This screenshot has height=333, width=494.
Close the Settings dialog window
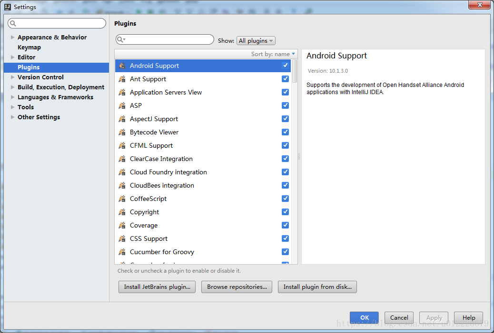[479, 5]
